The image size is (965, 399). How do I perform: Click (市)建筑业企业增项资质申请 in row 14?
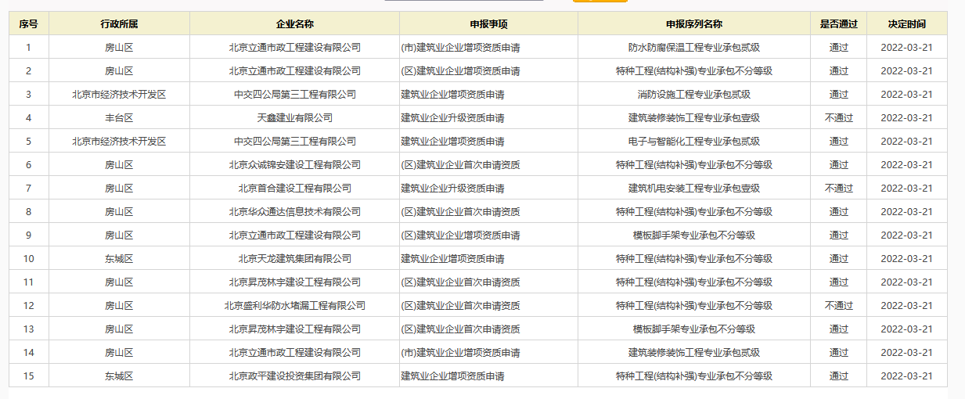(x=460, y=353)
